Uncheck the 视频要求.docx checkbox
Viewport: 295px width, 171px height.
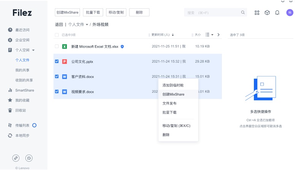[x=57, y=92]
